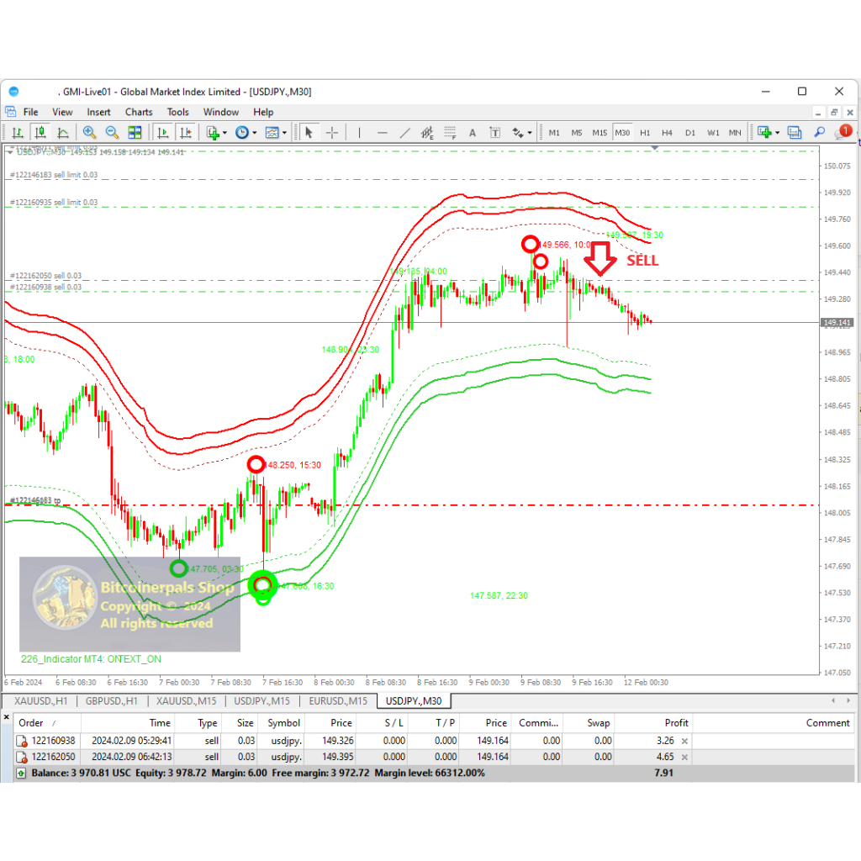
Task: Sort orders by the Profit column header
Action: (x=676, y=722)
